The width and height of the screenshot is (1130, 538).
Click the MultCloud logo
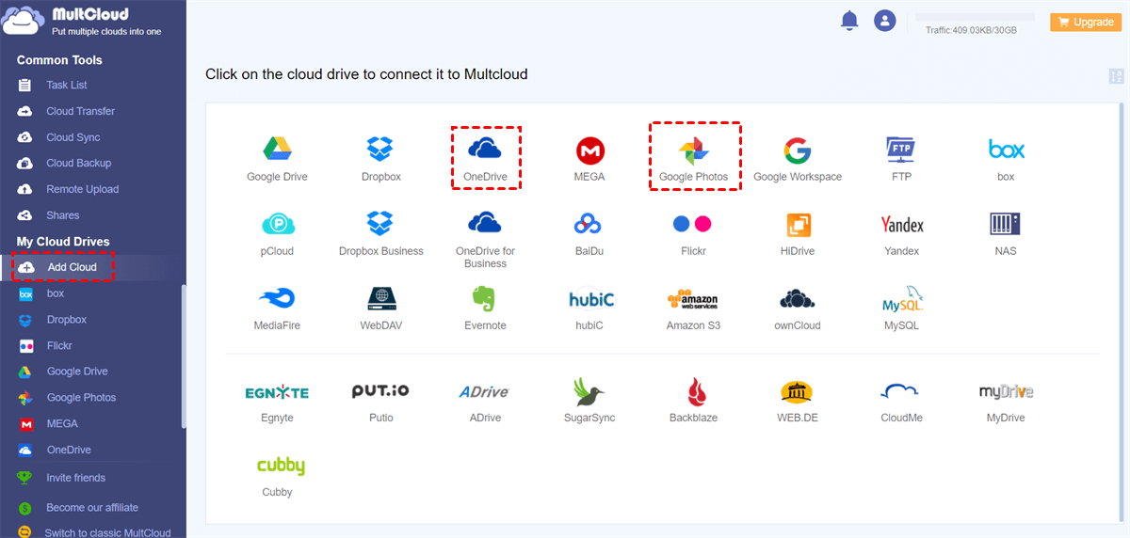[x=83, y=22]
